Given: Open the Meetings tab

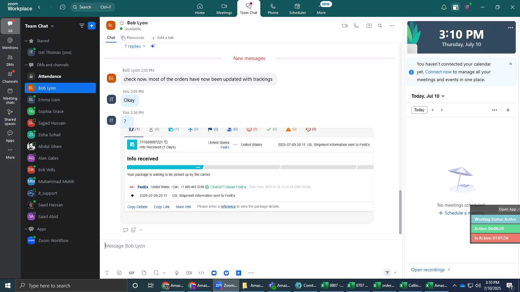Looking at the screenshot, I should (224, 9).
